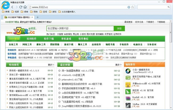Close the 3322软件下载站 tab

[x=32, y=17]
